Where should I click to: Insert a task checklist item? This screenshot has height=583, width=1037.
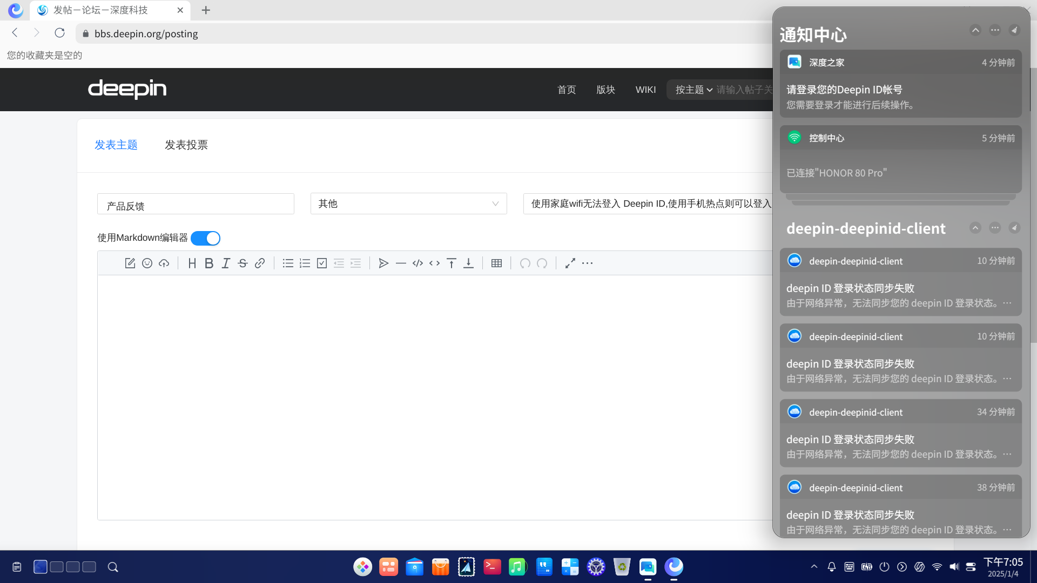pos(322,263)
